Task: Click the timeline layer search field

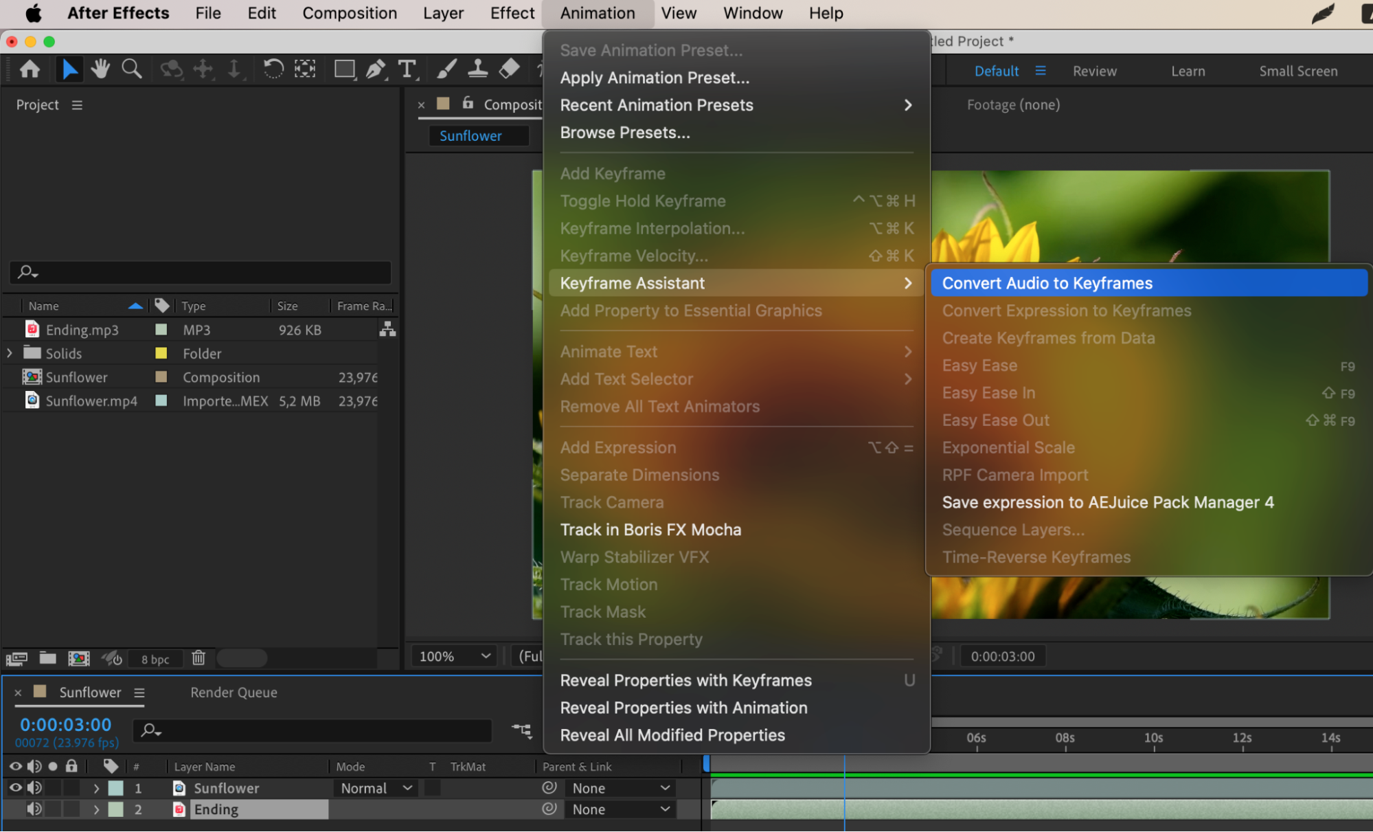Action: pyautogui.click(x=313, y=730)
